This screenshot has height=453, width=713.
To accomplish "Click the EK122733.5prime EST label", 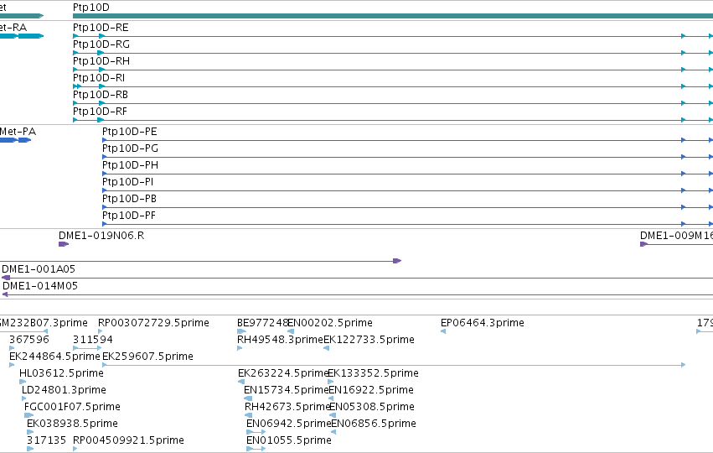I will tap(369, 340).
